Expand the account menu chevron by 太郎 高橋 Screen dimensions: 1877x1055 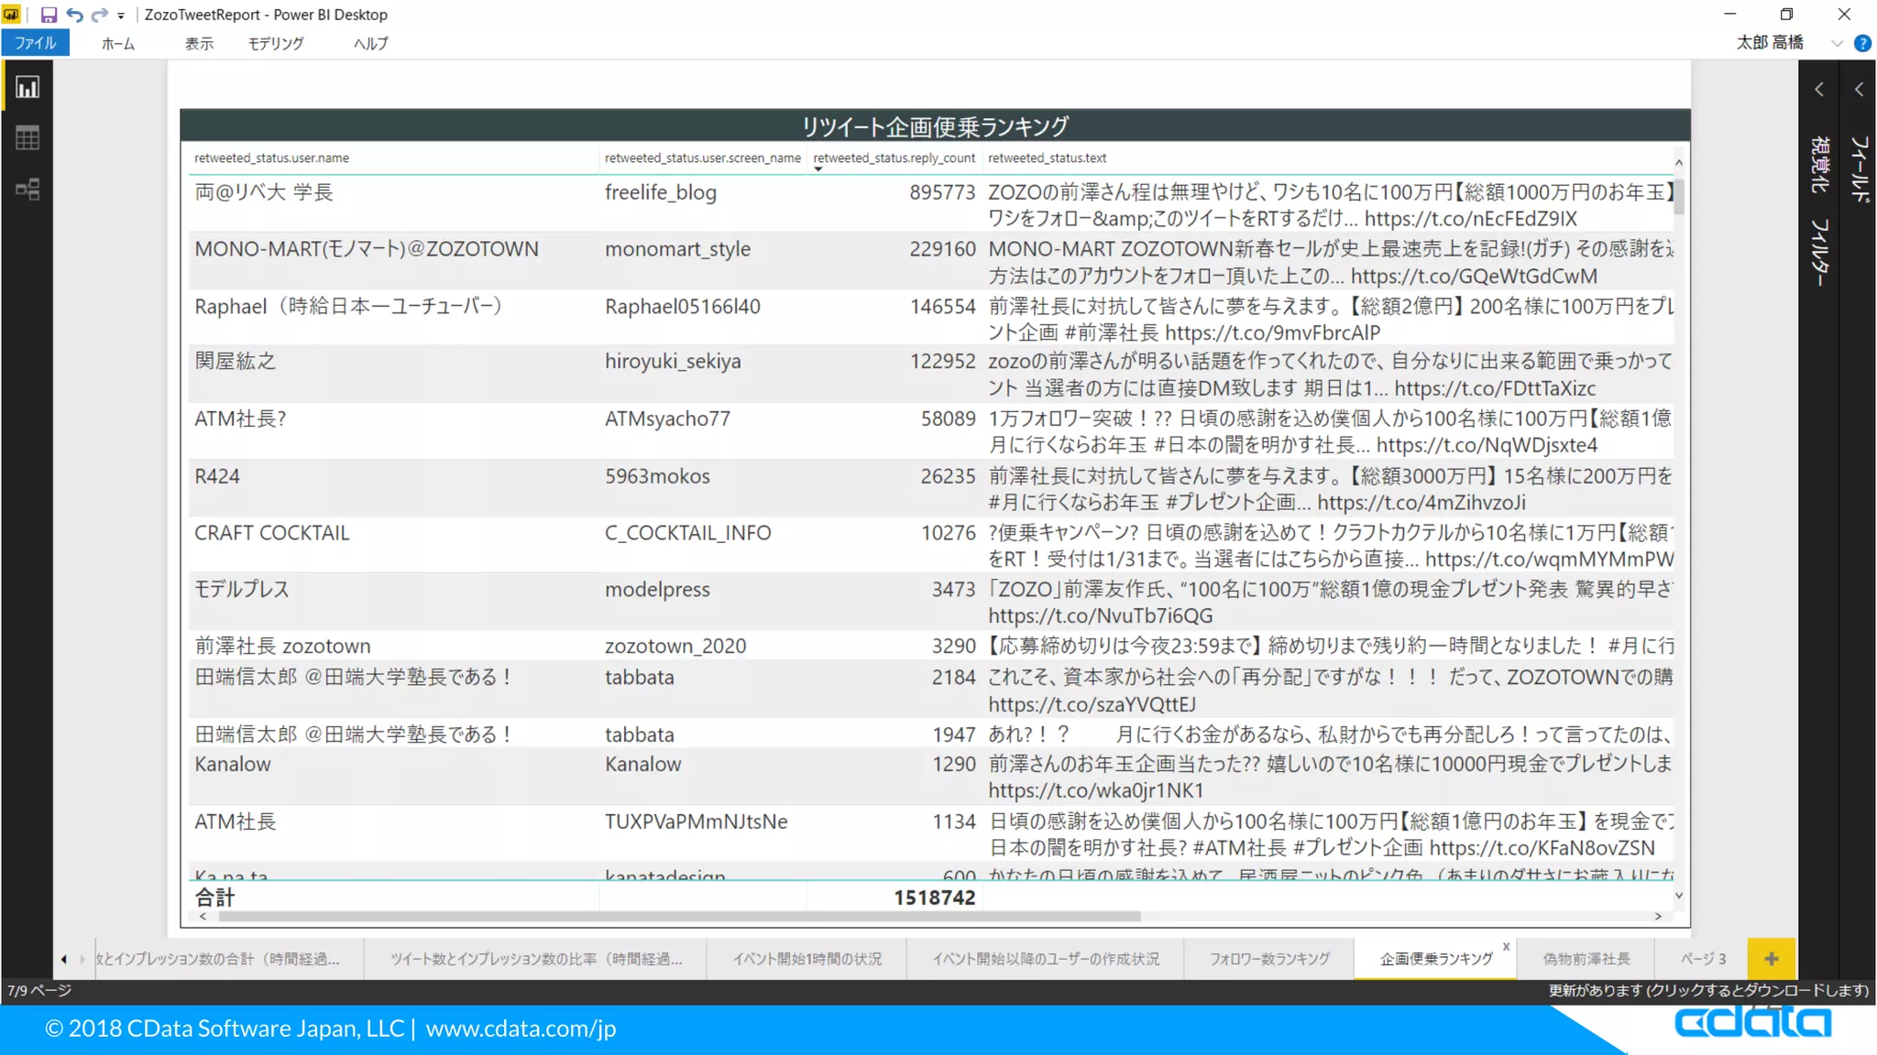1837,43
